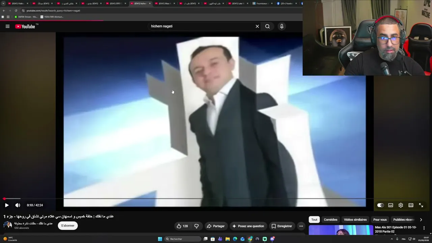Open the channel avatar

7,225
